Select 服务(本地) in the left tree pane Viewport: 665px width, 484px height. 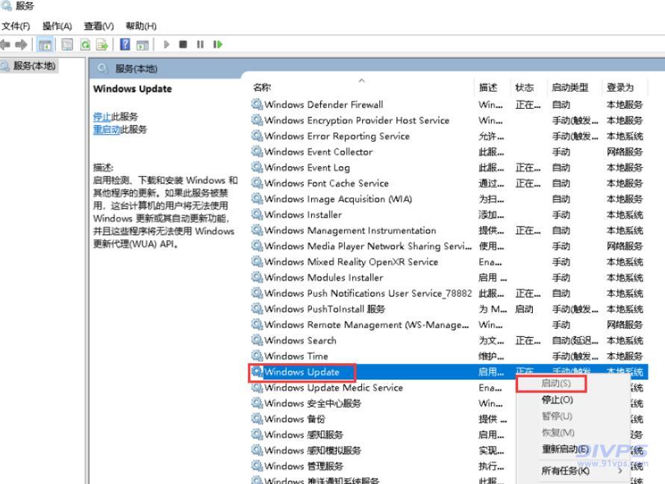pos(34,66)
